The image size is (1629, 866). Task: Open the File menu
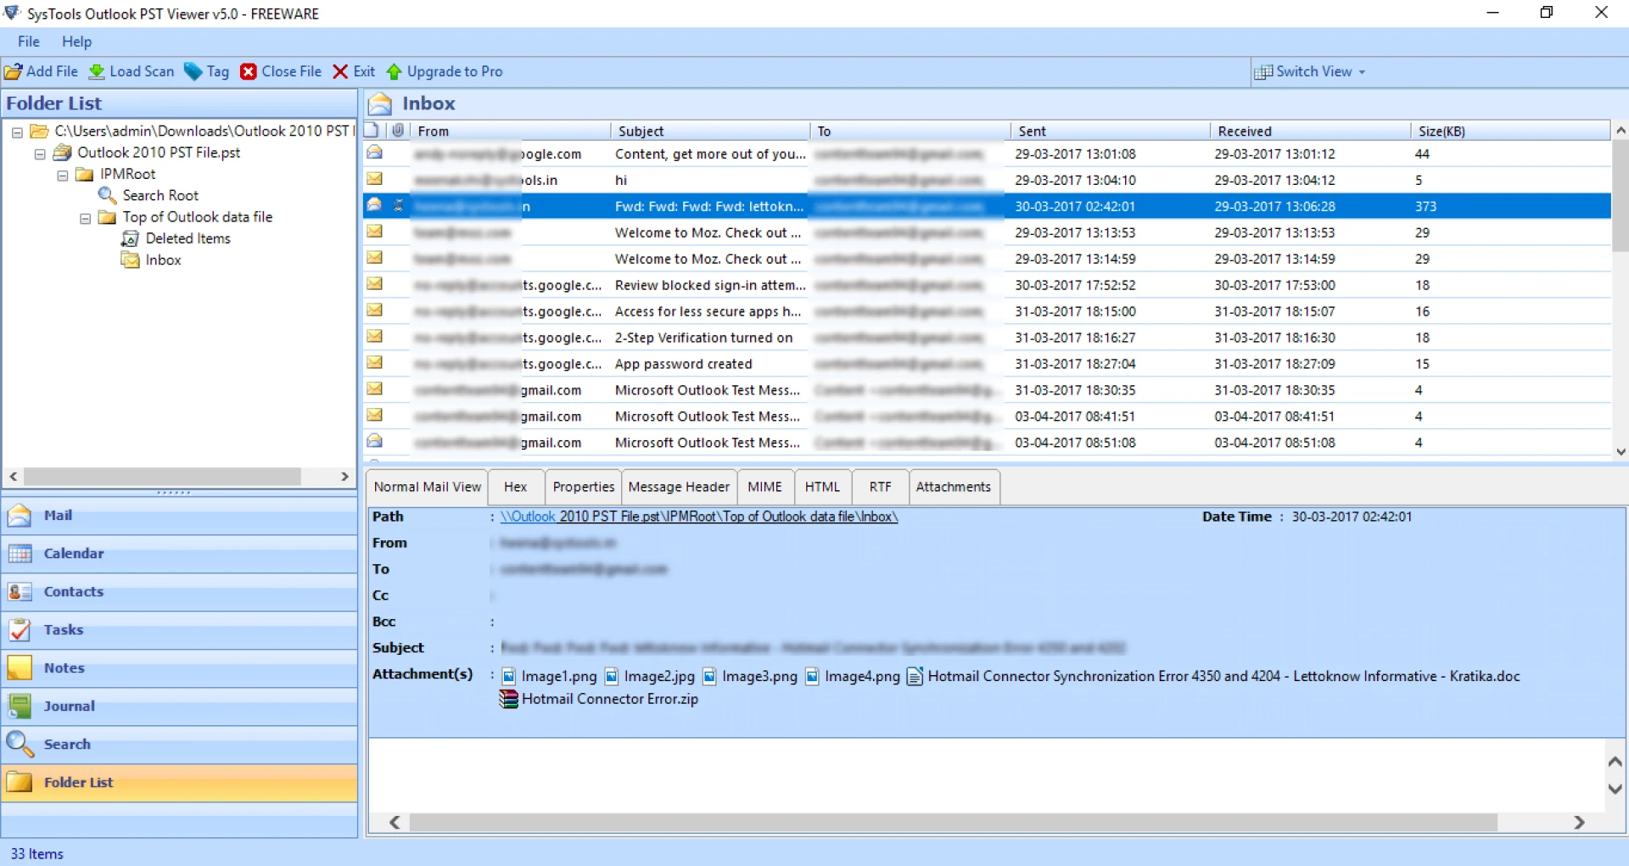(x=28, y=41)
